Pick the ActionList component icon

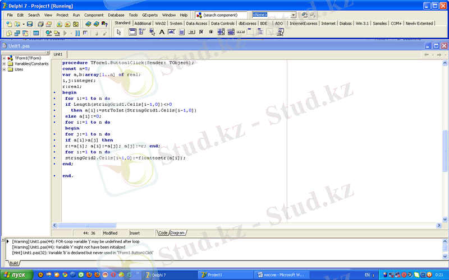point(280,32)
